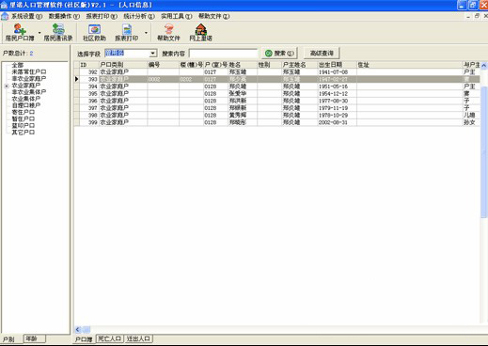
Task: Open the 报表打印 menu
Action: [x=102, y=16]
